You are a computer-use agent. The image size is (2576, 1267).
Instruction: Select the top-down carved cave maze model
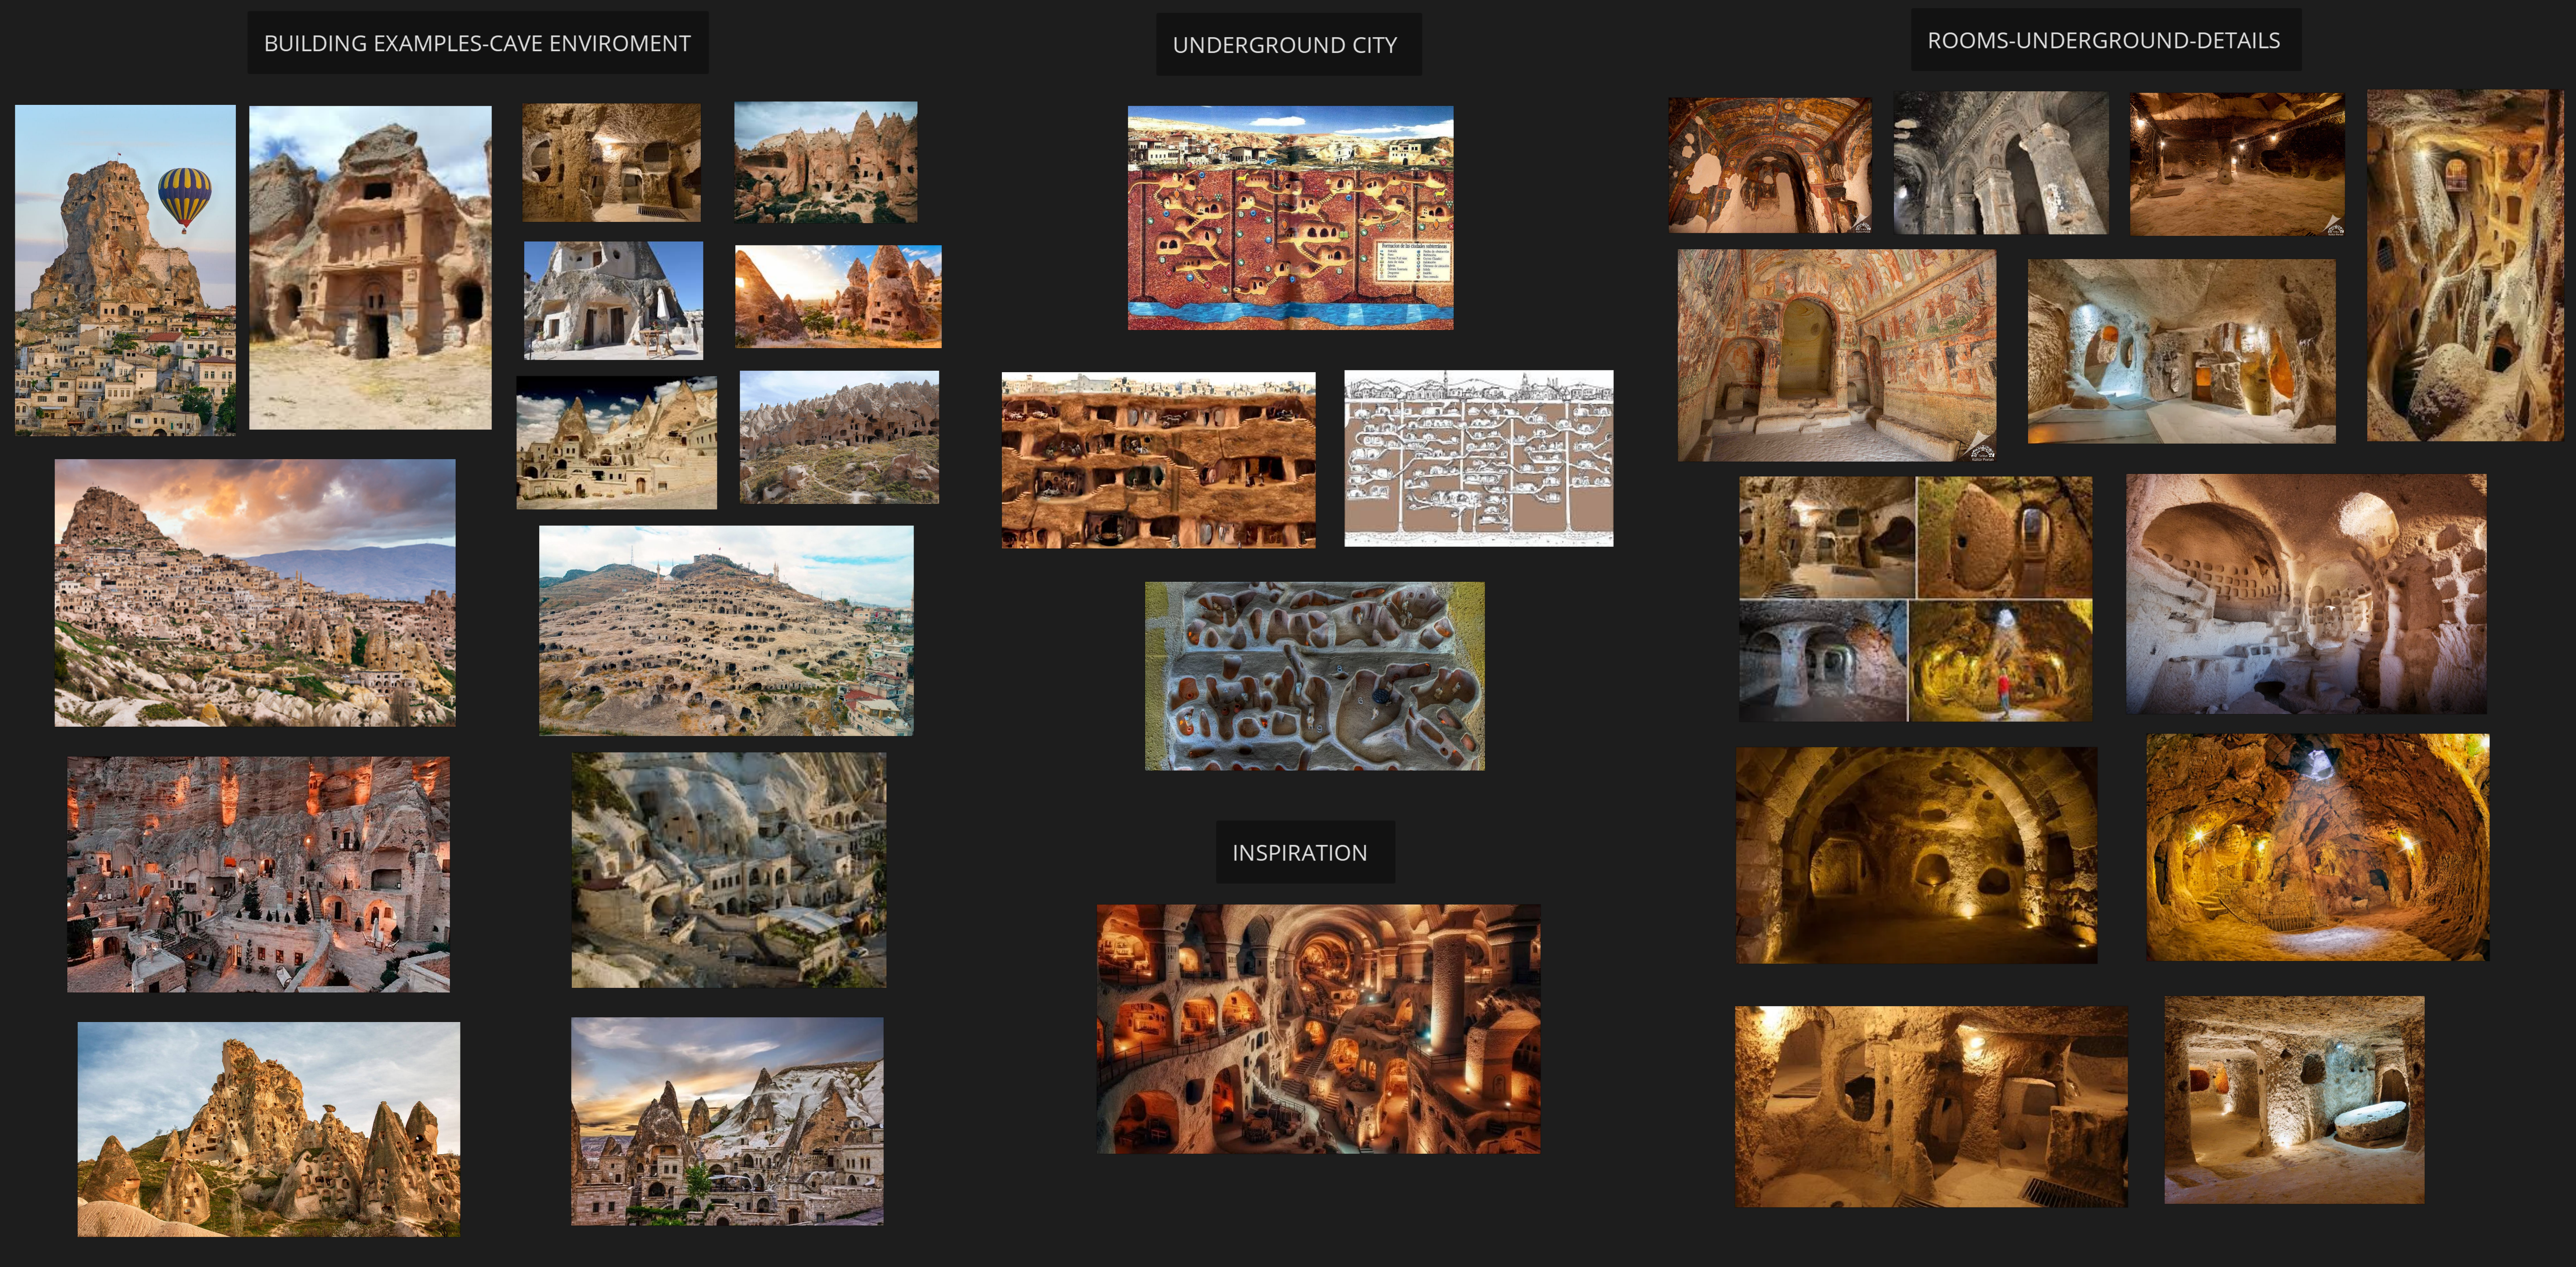click(1314, 676)
